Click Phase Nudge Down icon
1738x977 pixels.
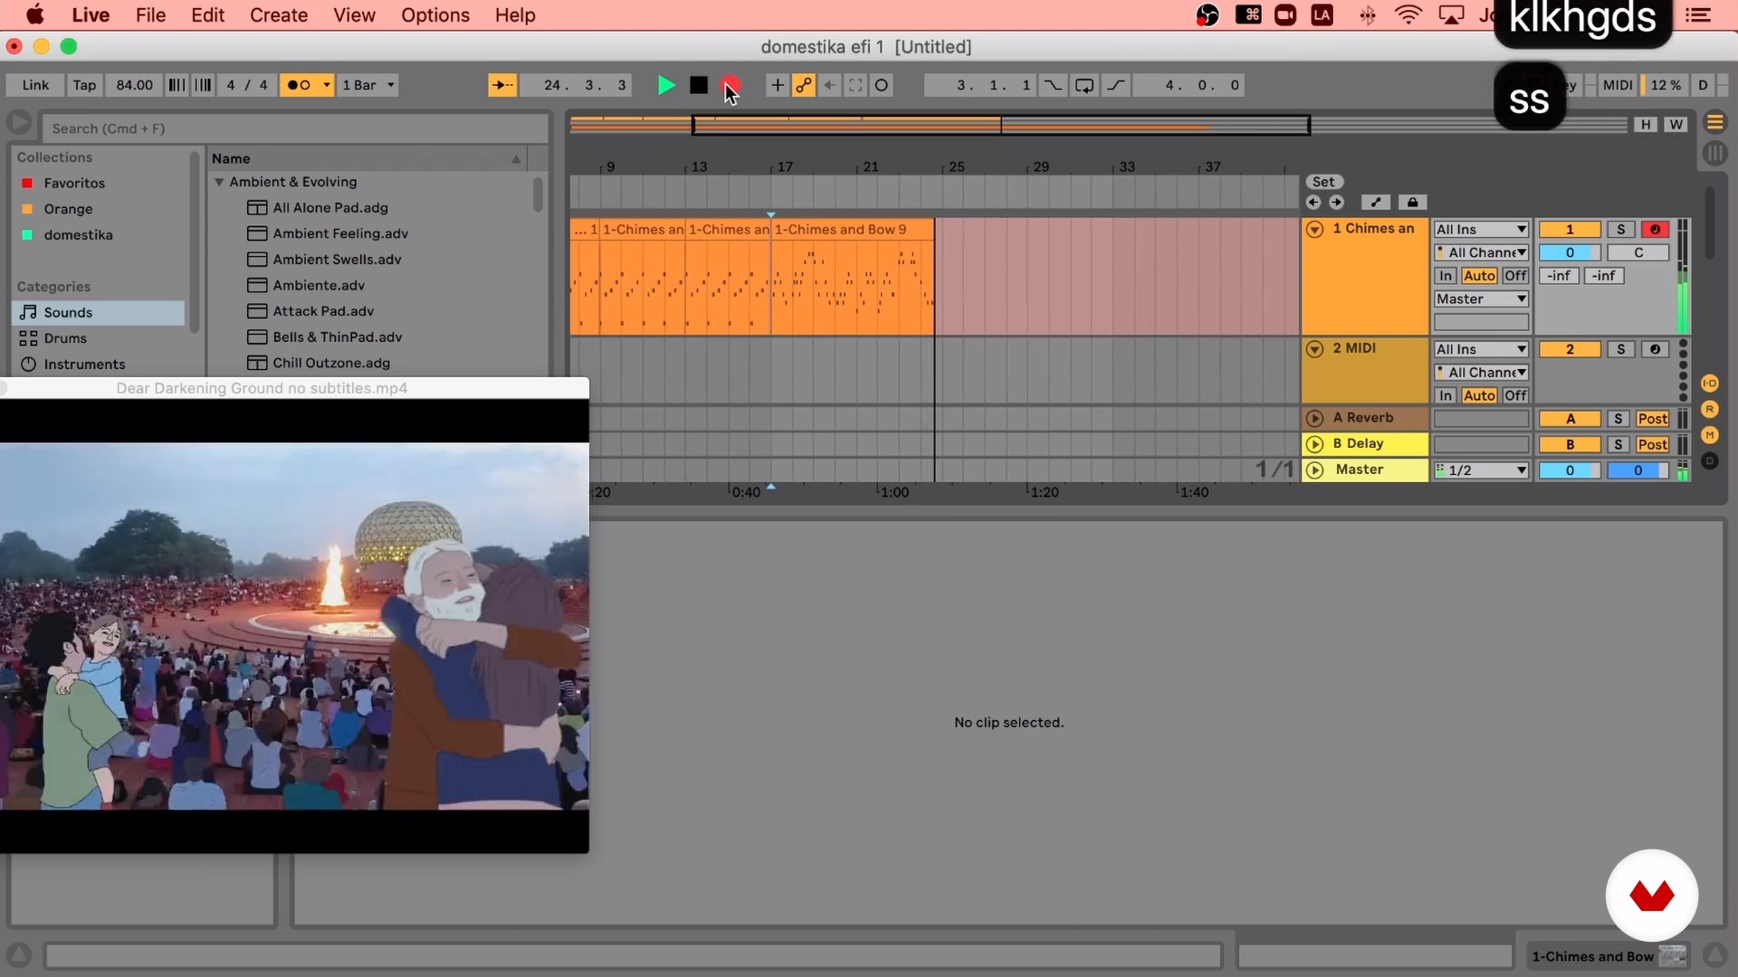(177, 85)
